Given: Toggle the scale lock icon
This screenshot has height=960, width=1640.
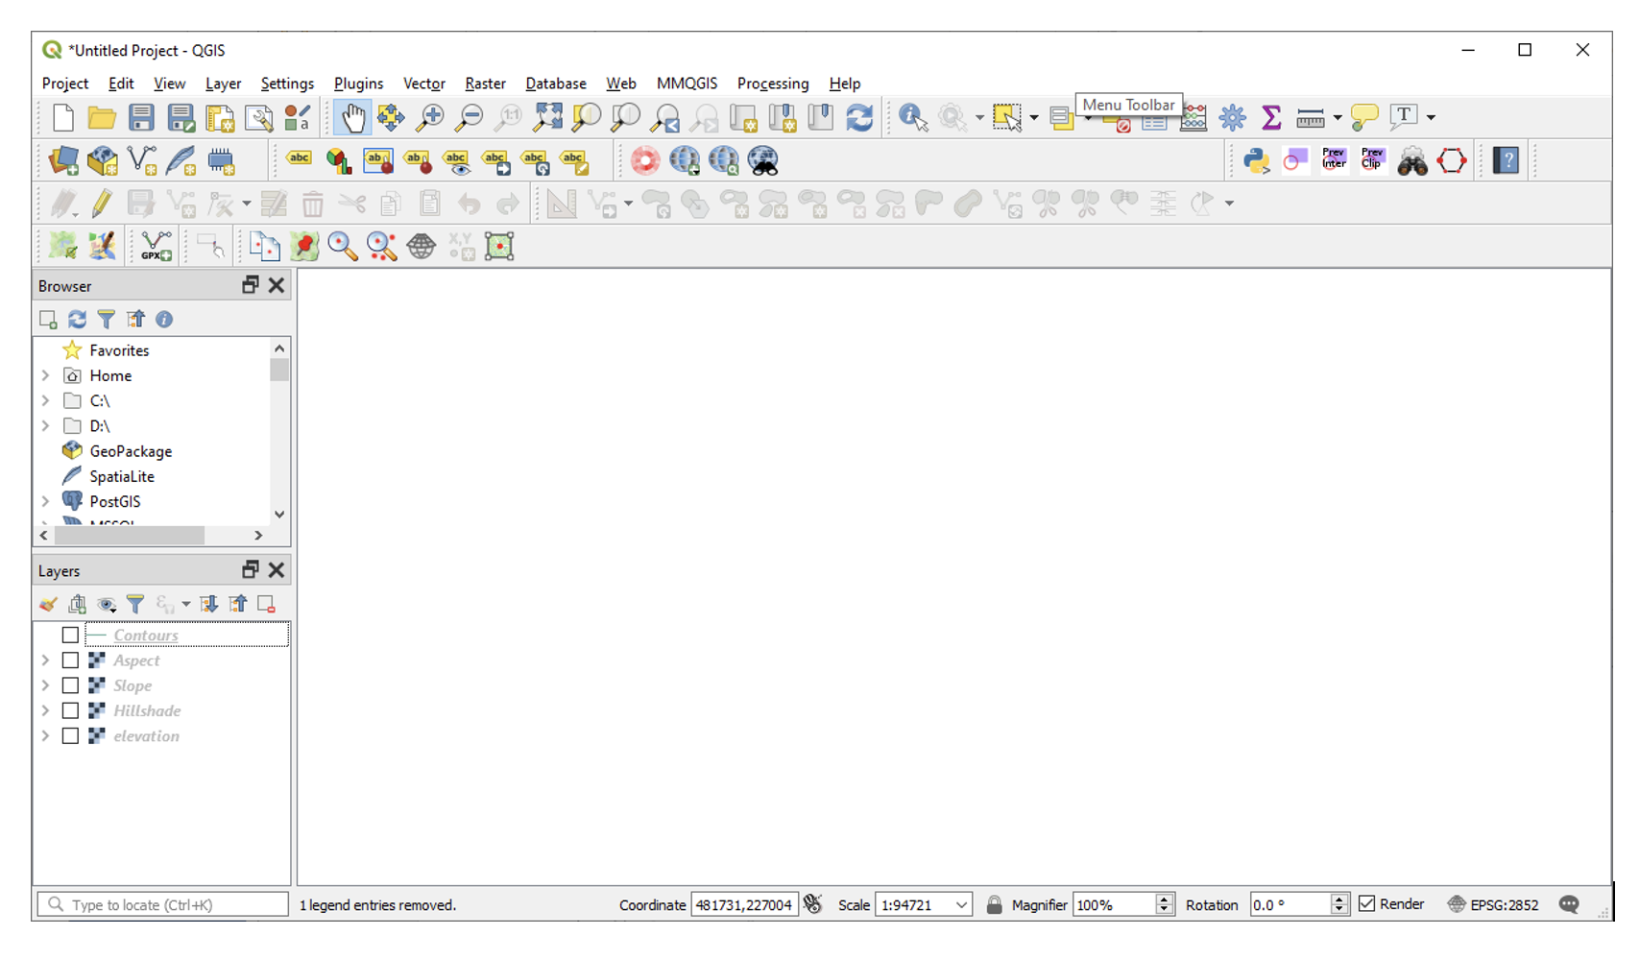Looking at the screenshot, I should click(994, 904).
